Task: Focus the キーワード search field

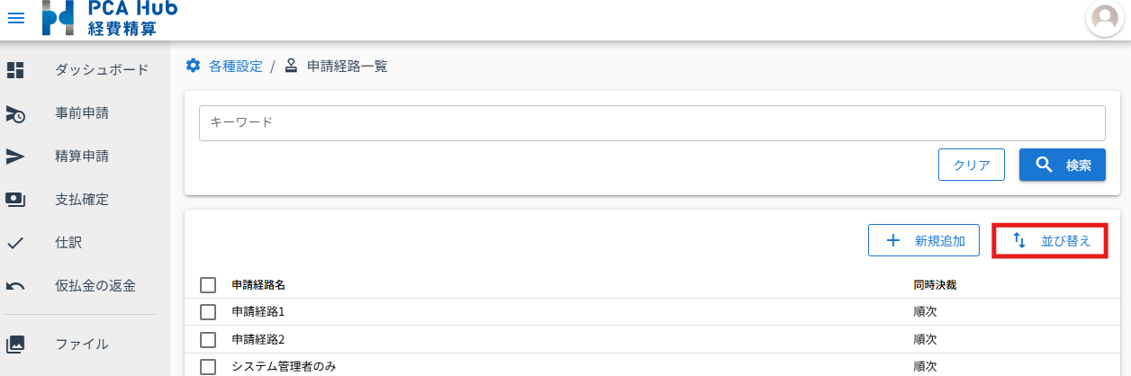Action: 652,123
